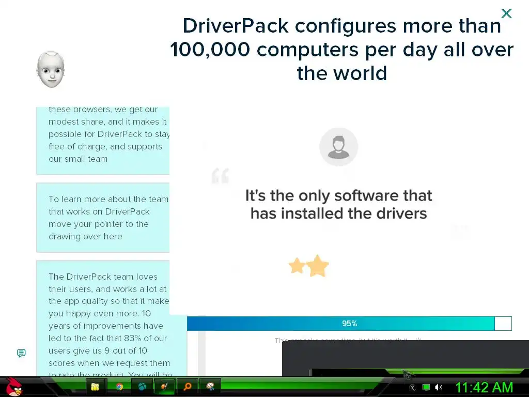Click the DriverPack assistant face avatar
Screen dimensions: 529x397
51,70
